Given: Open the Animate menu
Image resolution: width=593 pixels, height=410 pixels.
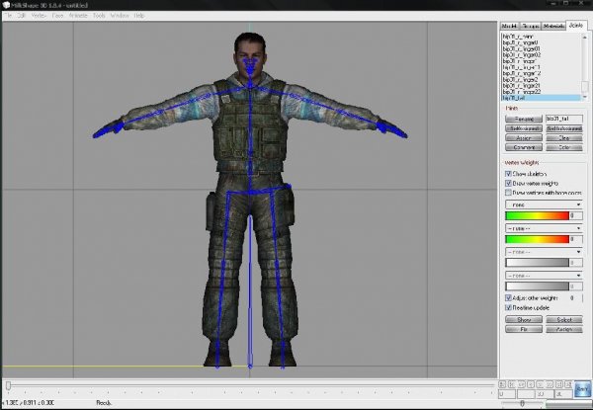Looking at the screenshot, I should tap(78, 16).
